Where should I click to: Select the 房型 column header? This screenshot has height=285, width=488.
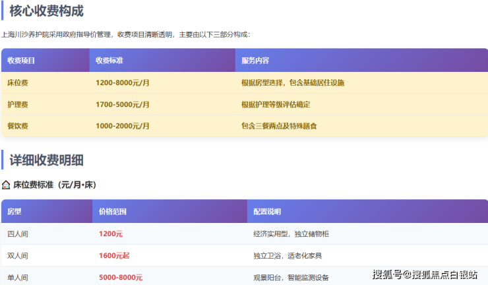[x=15, y=212]
